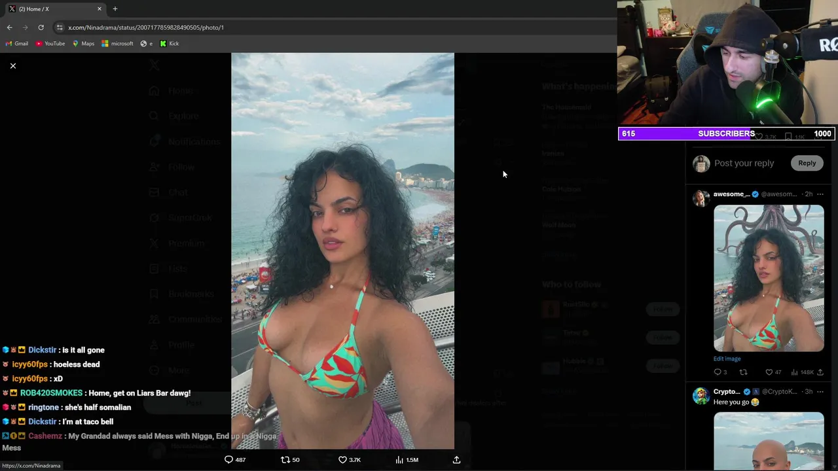The height and width of the screenshot is (471, 838).
Task: Open a new browser tab with the plus button
Action: (115, 9)
